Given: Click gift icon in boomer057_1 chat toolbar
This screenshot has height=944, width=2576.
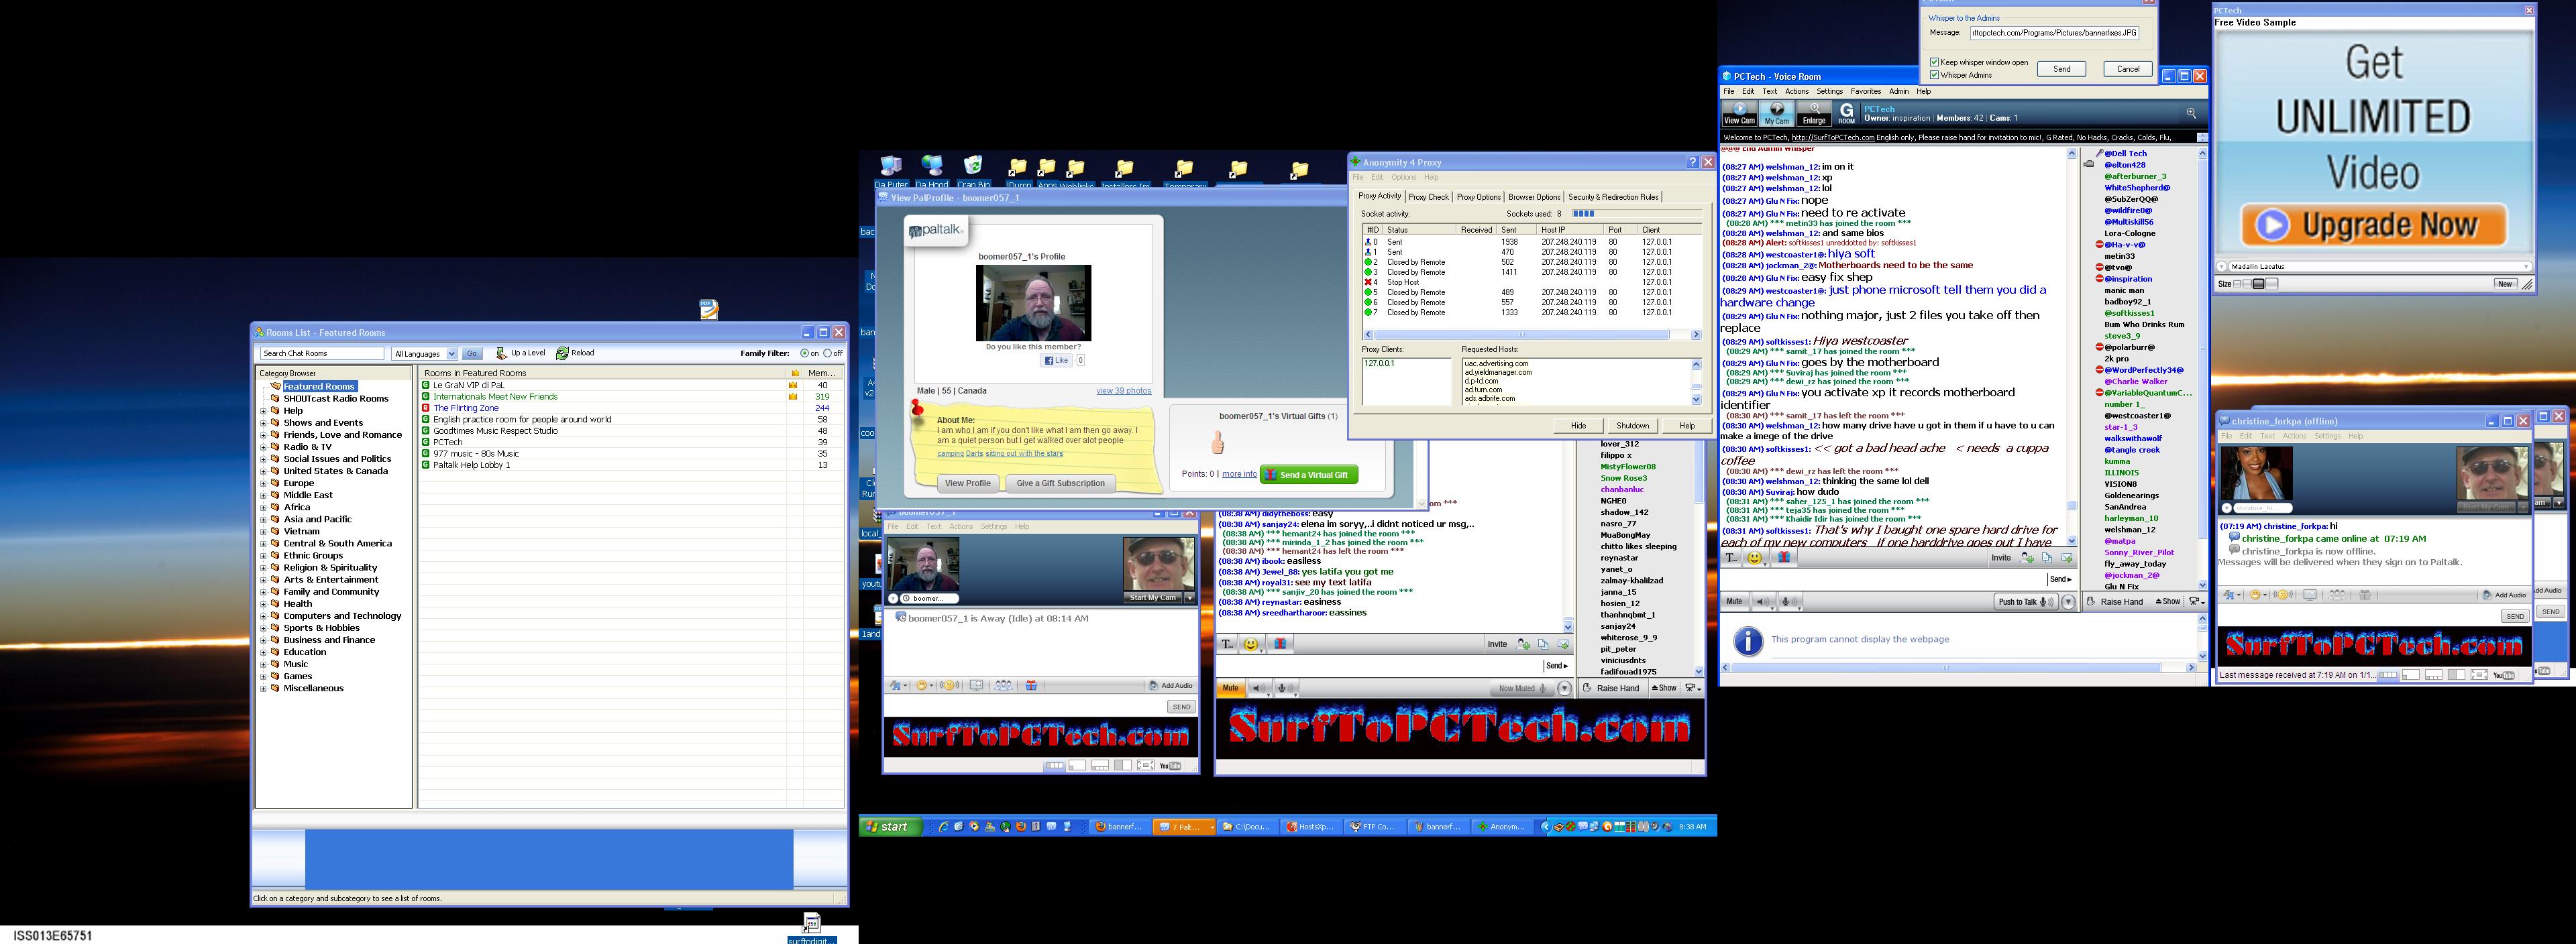Looking at the screenshot, I should pos(1031,685).
